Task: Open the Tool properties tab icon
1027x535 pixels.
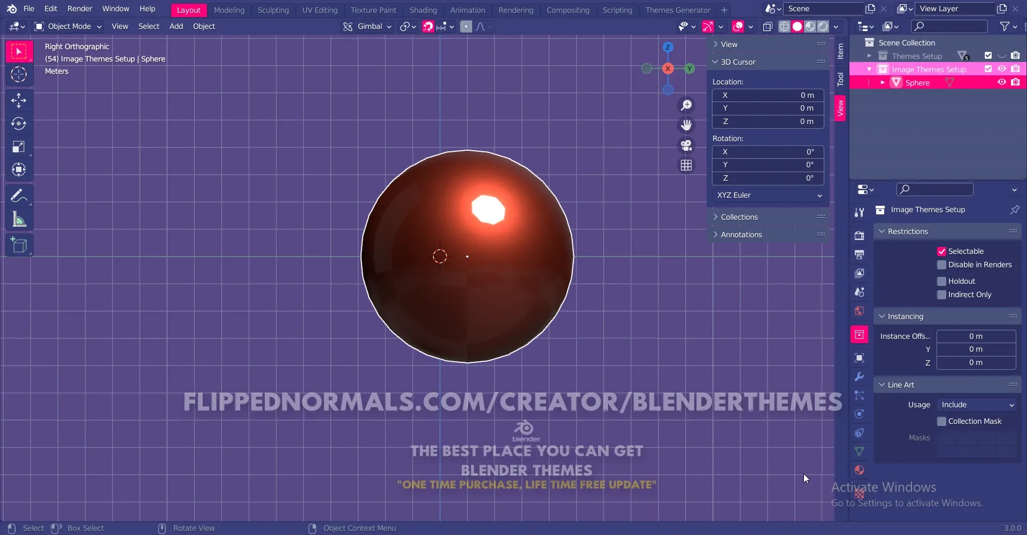Action: point(859,212)
